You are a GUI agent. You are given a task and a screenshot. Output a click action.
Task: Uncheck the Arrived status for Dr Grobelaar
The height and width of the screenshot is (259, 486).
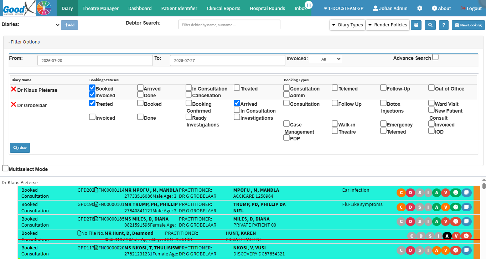(237, 103)
